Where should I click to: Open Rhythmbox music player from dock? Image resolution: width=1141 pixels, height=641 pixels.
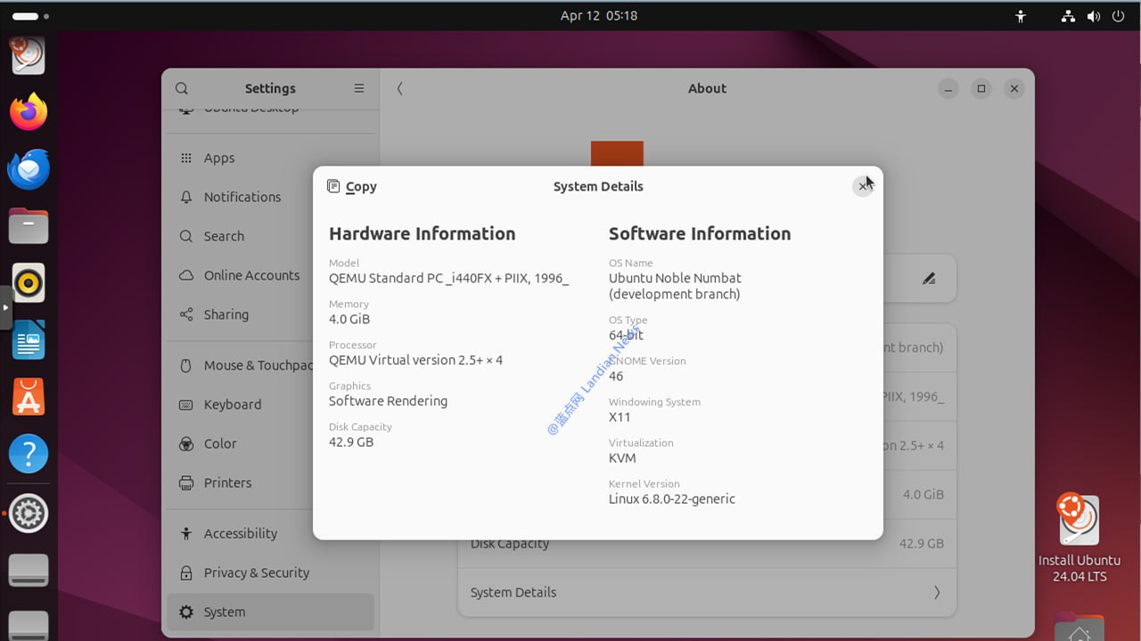(29, 283)
